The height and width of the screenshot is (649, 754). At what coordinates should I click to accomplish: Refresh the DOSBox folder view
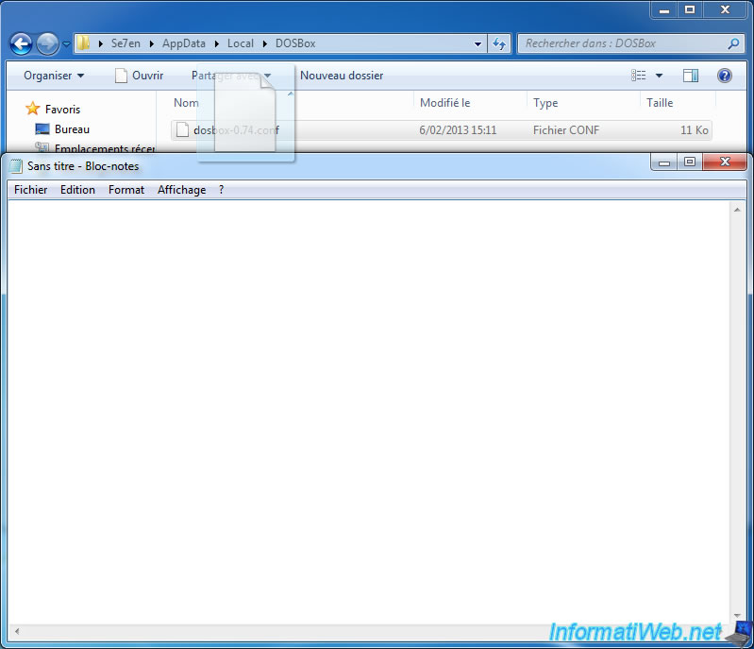pos(499,43)
